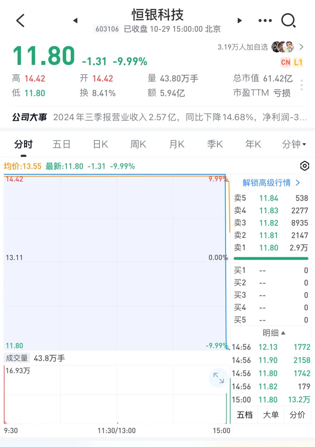Tap the 市盈TTM 亏损 value
Image resolution: width=315 pixels, height=447 pixels.
tap(262, 93)
